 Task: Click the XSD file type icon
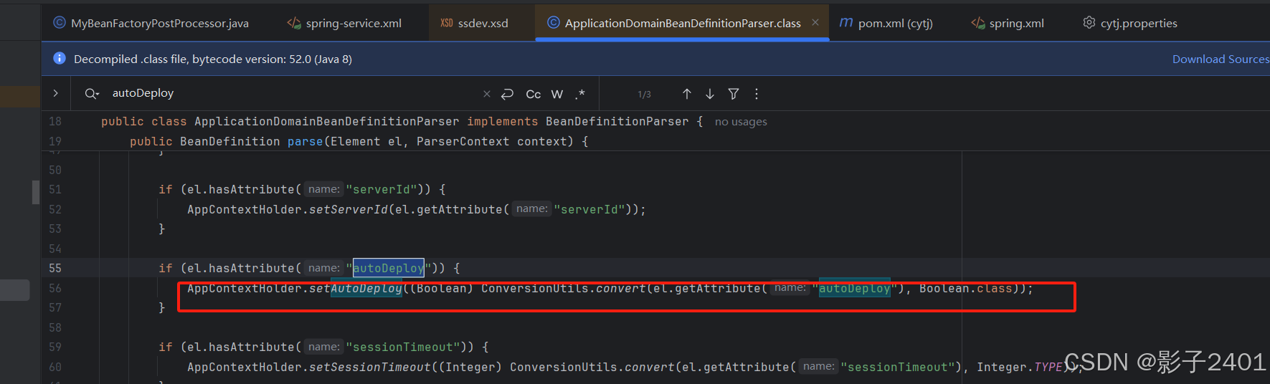coord(447,23)
